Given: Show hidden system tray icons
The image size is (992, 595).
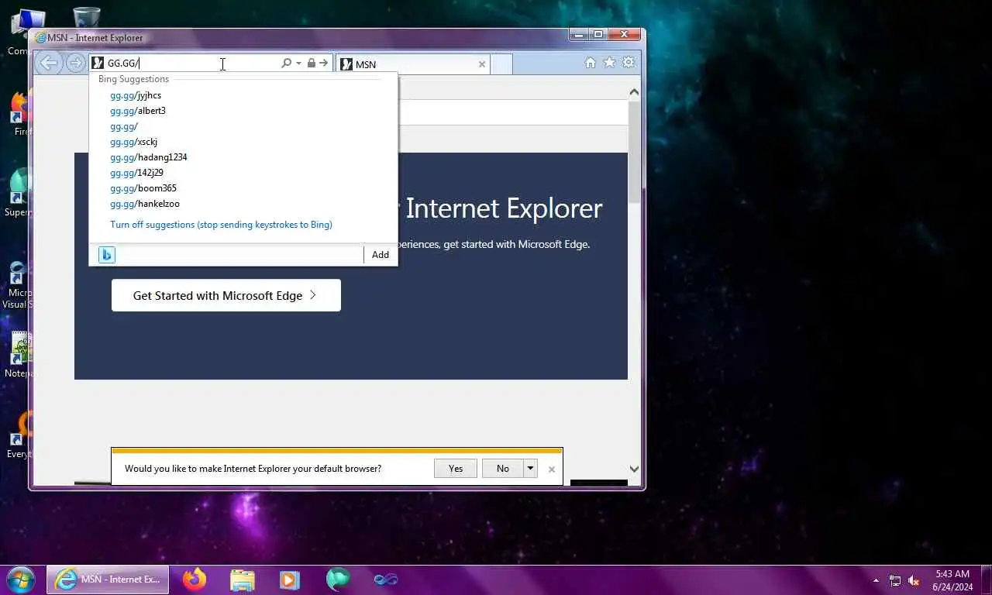Looking at the screenshot, I should (876, 580).
